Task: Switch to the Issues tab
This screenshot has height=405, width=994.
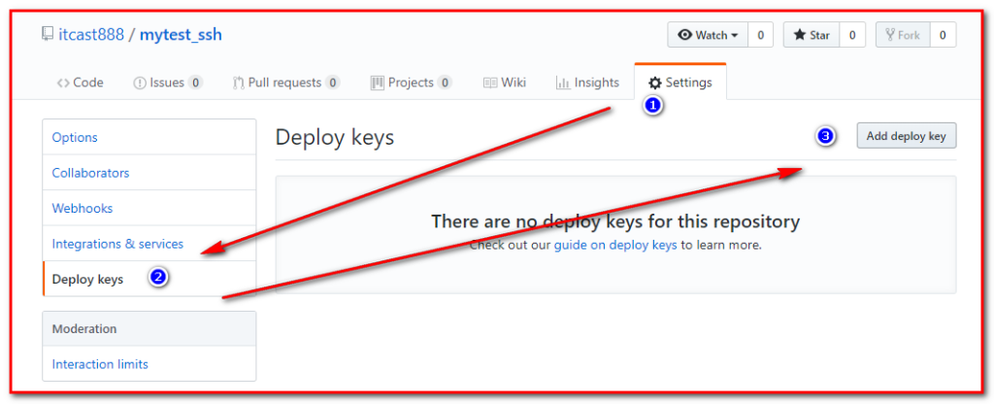Action: pyautogui.click(x=168, y=83)
